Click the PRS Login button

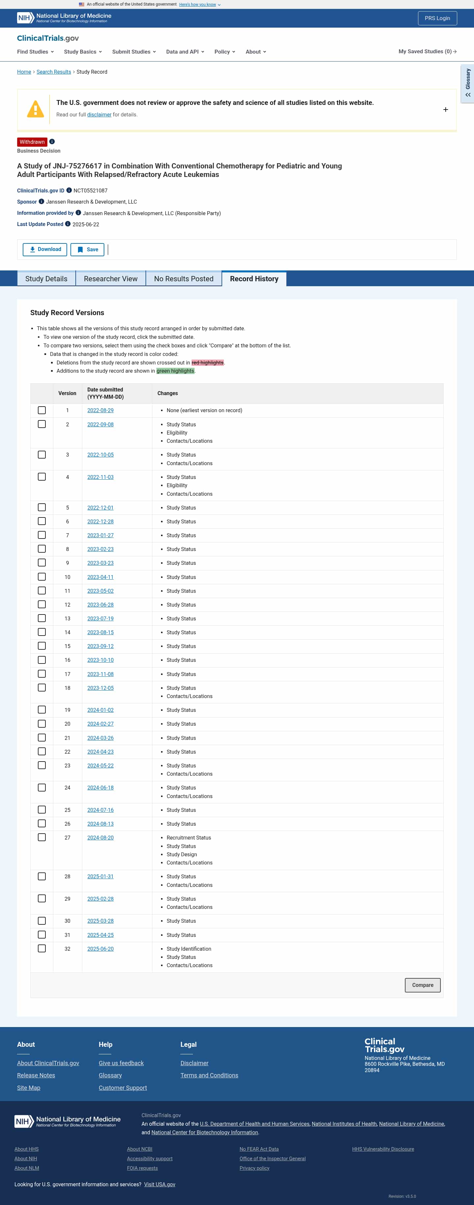437,18
